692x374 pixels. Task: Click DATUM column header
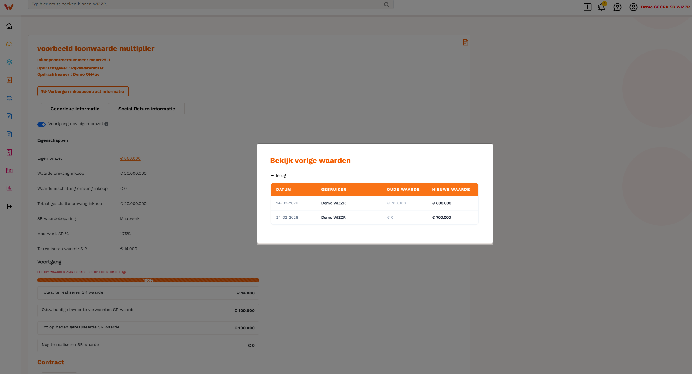pos(283,190)
